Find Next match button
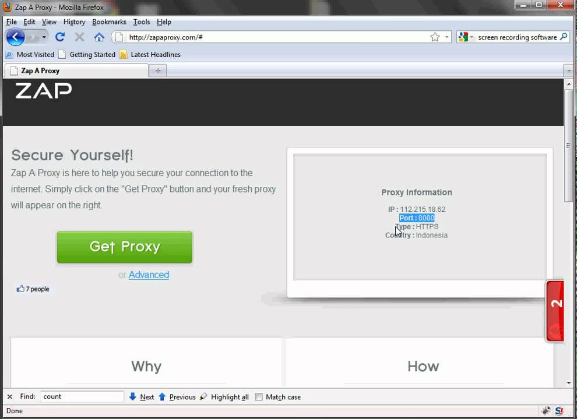The height and width of the screenshot is (419, 577). [142, 396]
